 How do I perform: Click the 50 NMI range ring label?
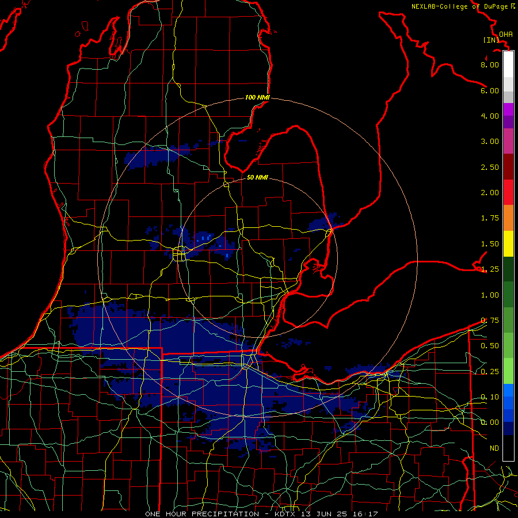(257, 177)
